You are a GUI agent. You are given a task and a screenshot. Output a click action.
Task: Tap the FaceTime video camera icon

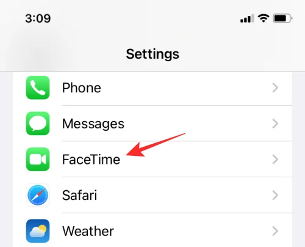click(x=38, y=160)
